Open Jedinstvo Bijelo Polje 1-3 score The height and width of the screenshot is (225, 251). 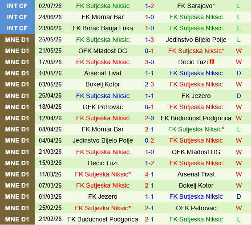(x=150, y=40)
